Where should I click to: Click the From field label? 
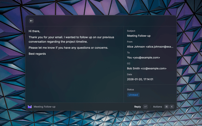tap(130, 42)
